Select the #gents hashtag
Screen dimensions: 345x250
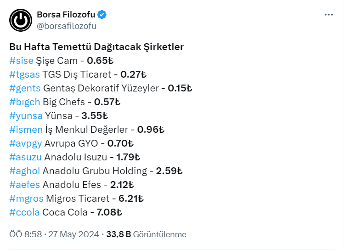(x=25, y=88)
